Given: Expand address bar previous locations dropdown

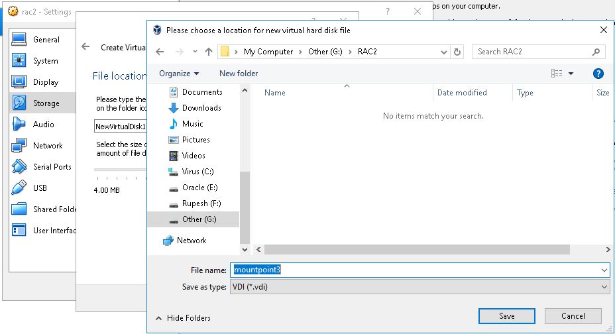Looking at the screenshot, I should 443,52.
